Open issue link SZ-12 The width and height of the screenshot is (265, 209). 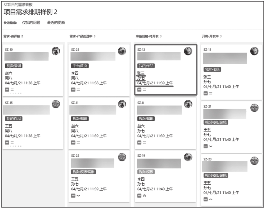pyautogui.click(x=141, y=49)
